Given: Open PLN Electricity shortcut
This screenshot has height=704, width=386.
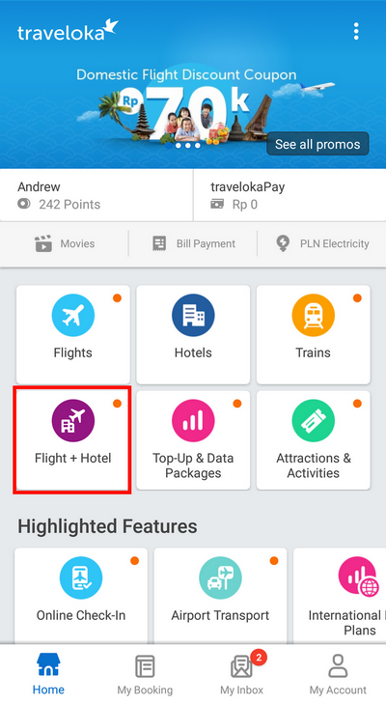Looking at the screenshot, I should 322,243.
